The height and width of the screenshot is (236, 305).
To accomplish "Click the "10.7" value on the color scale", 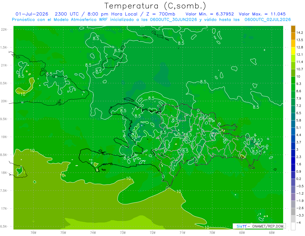I will [x=300, y=69].
